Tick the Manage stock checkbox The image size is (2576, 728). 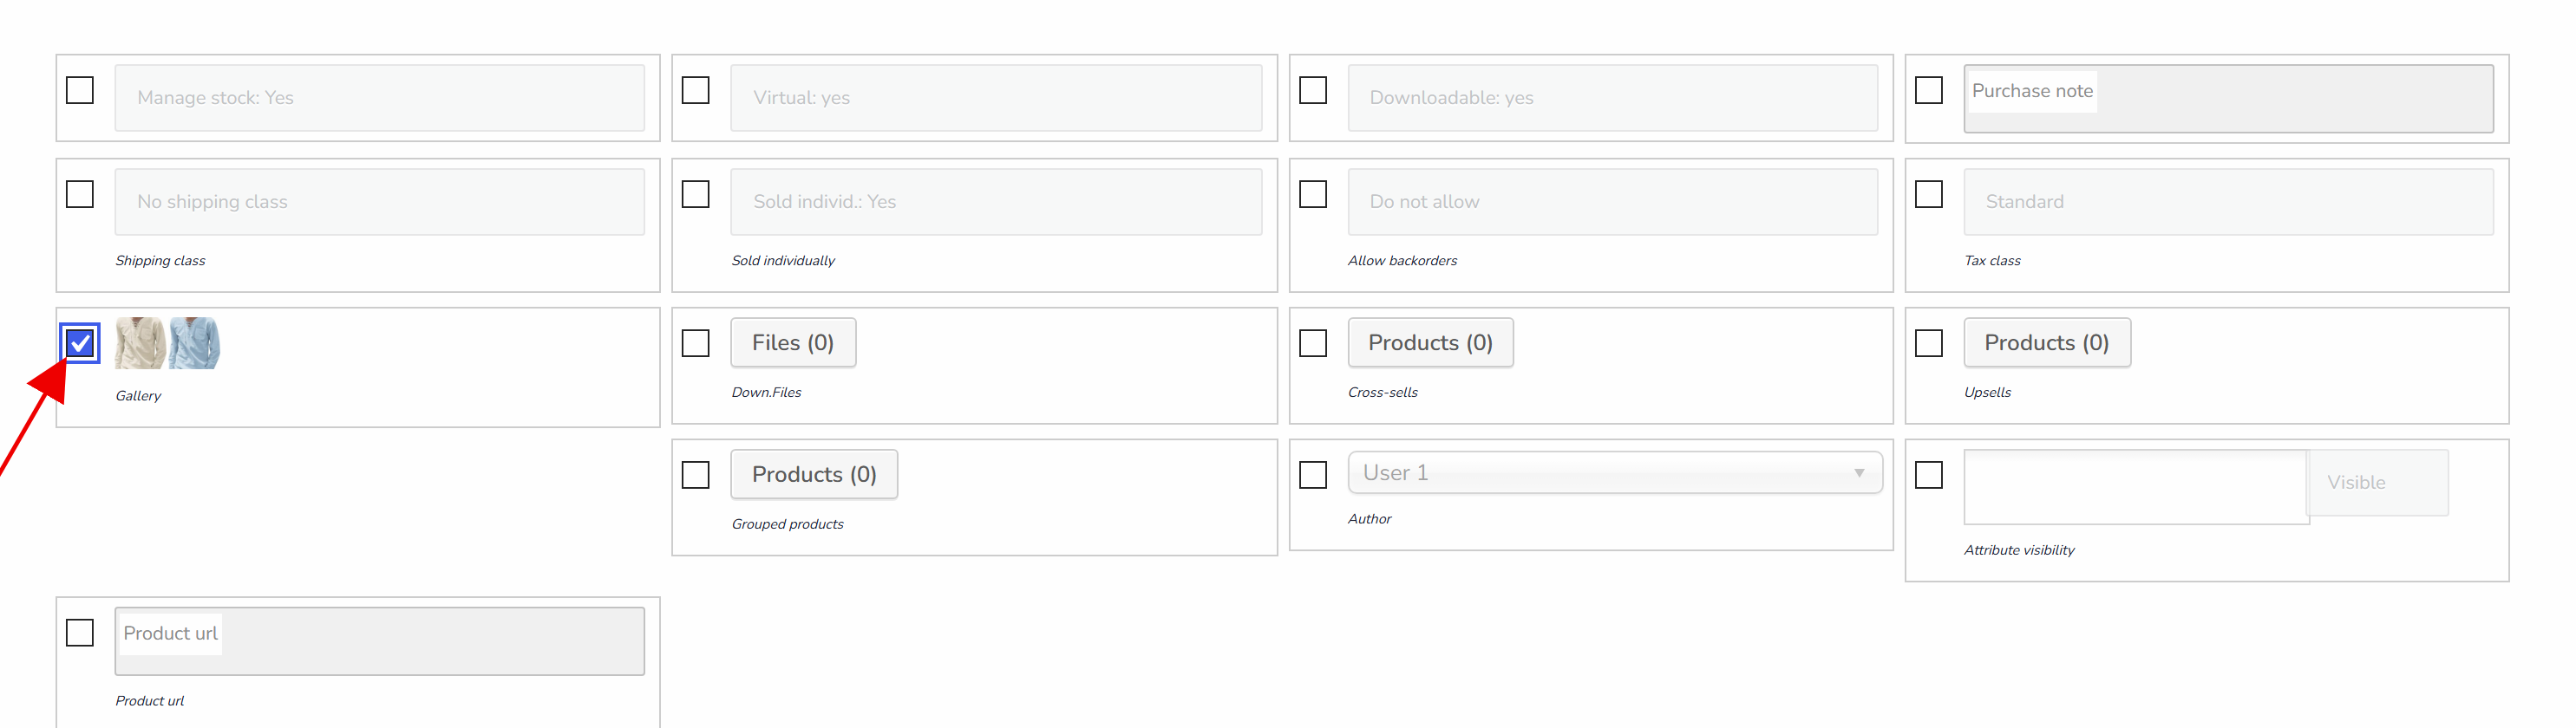coord(80,91)
